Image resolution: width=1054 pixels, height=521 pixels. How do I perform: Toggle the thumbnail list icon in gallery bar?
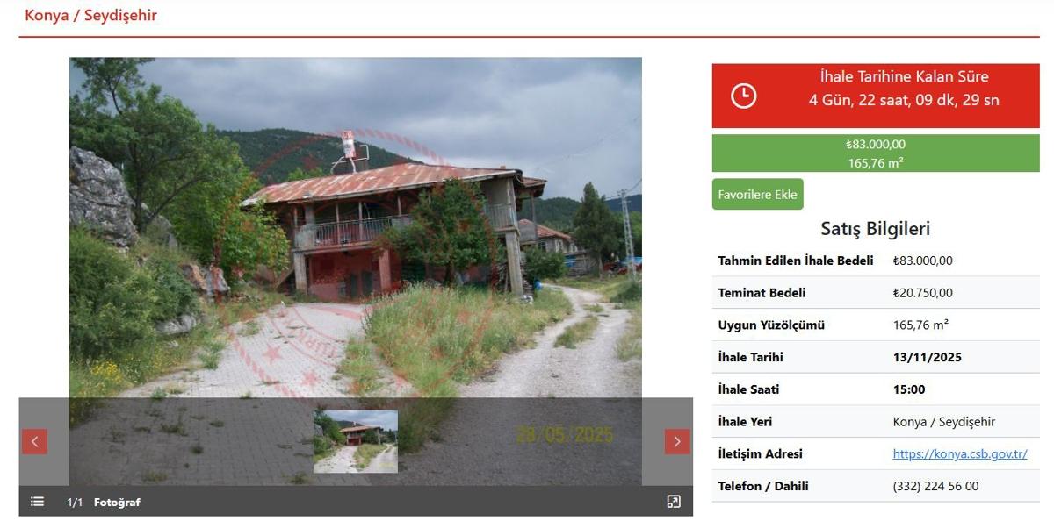(x=37, y=502)
